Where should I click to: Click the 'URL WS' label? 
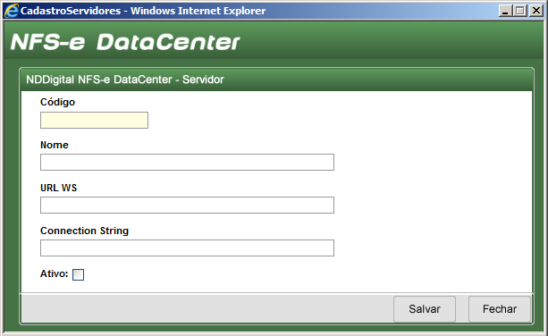(58, 188)
